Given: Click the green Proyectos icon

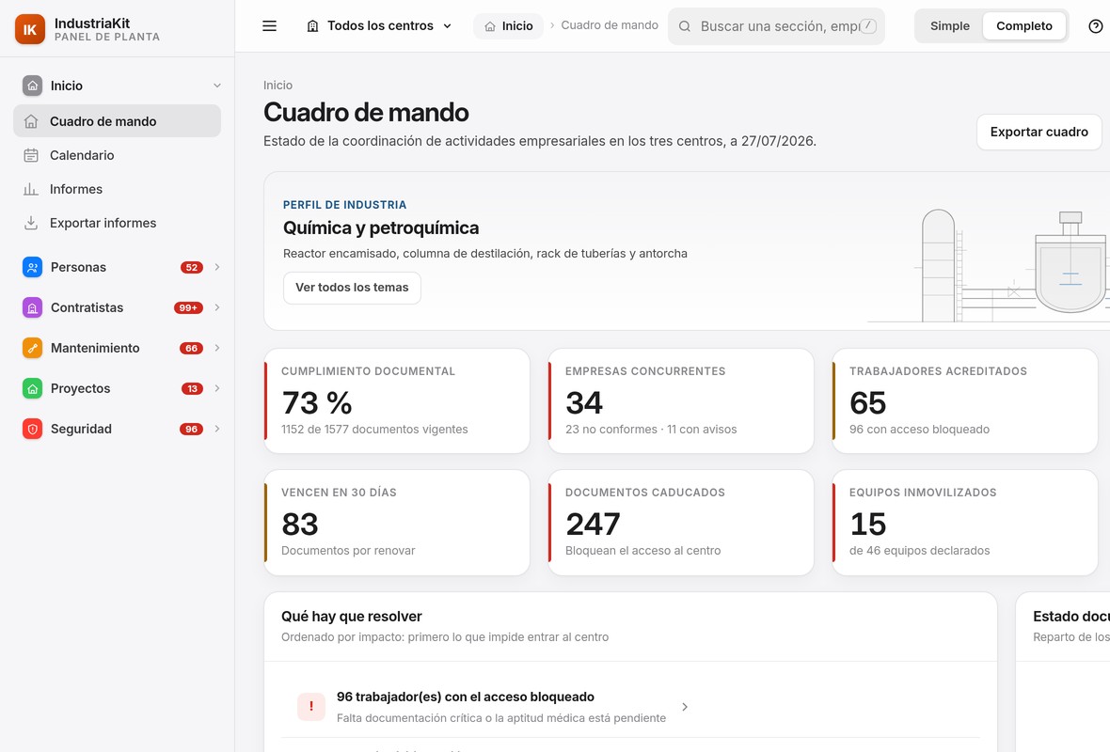Looking at the screenshot, I should [33, 387].
